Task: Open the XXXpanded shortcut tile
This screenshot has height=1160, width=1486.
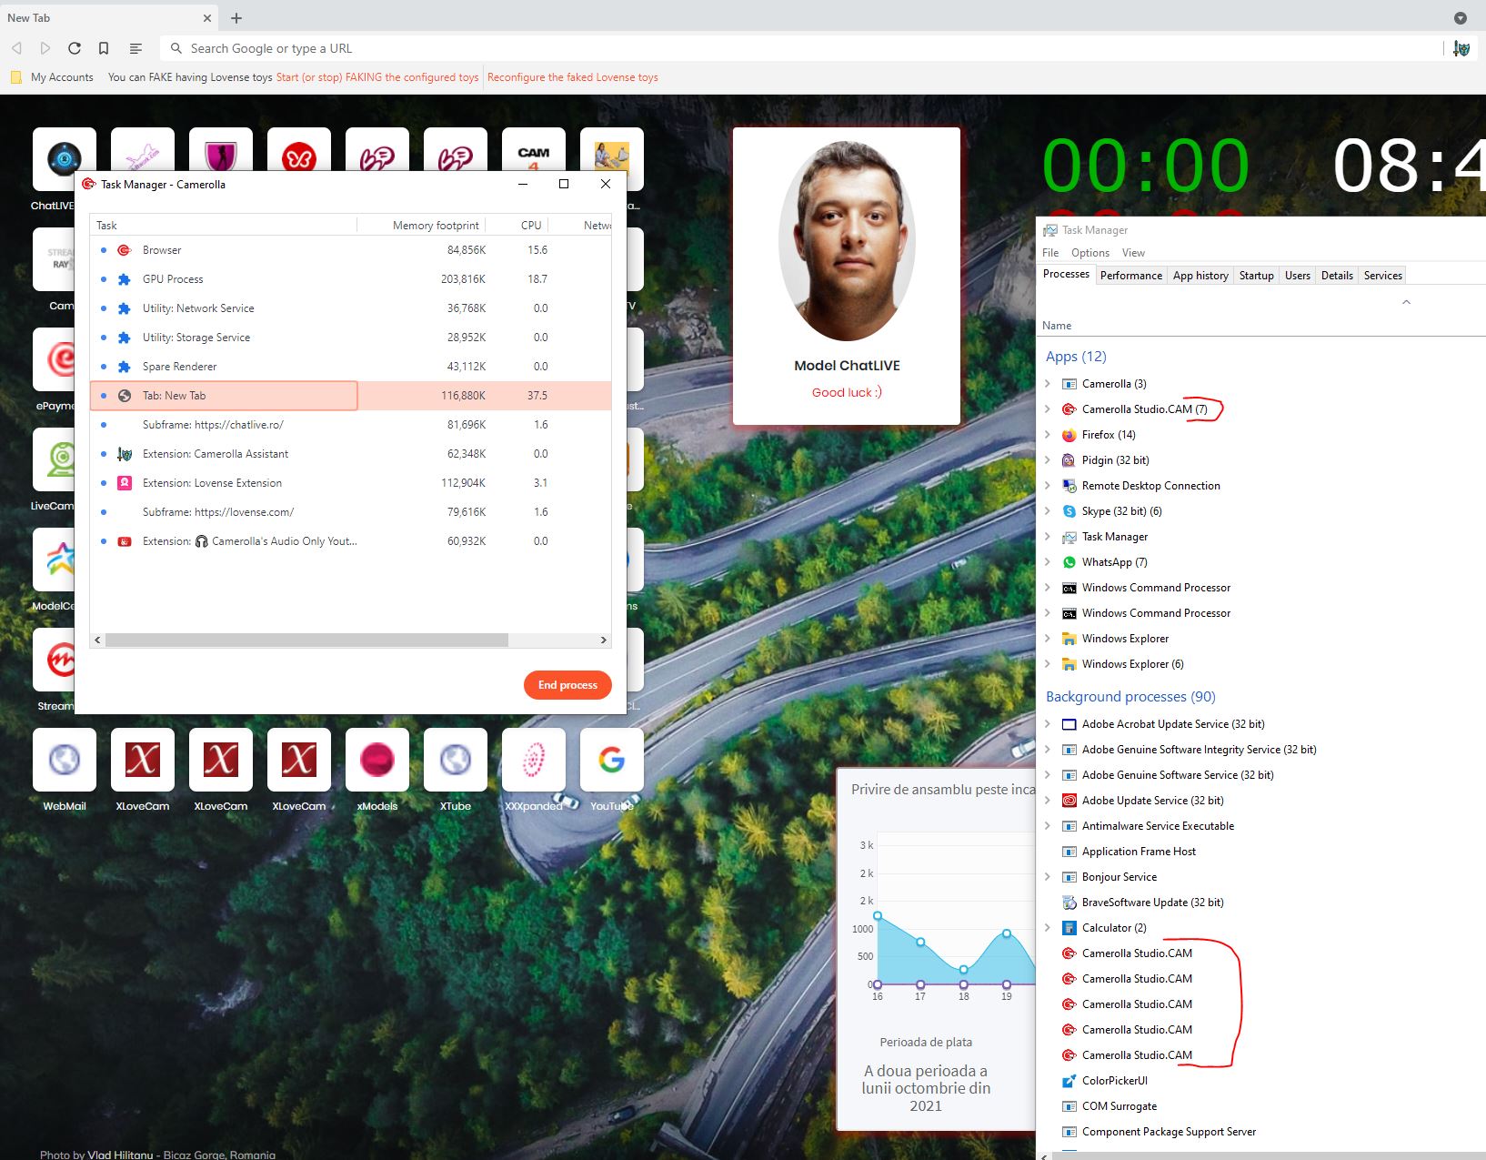Action: coord(534,760)
